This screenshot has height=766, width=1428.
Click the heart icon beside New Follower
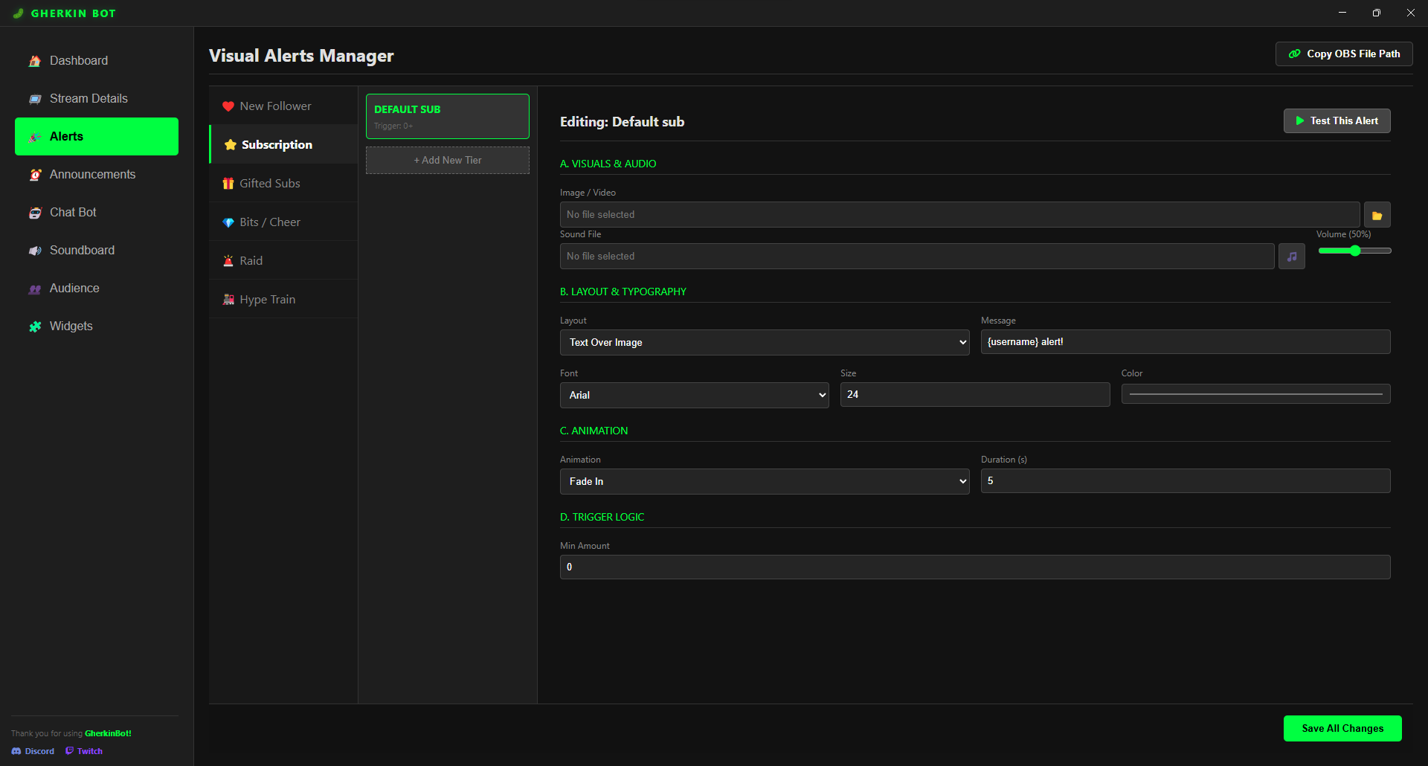coord(228,106)
